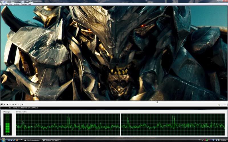The width and height of the screenshot is (228, 142).
Task: Click the frame step button
Action: pyautogui.click(x=22, y=105)
